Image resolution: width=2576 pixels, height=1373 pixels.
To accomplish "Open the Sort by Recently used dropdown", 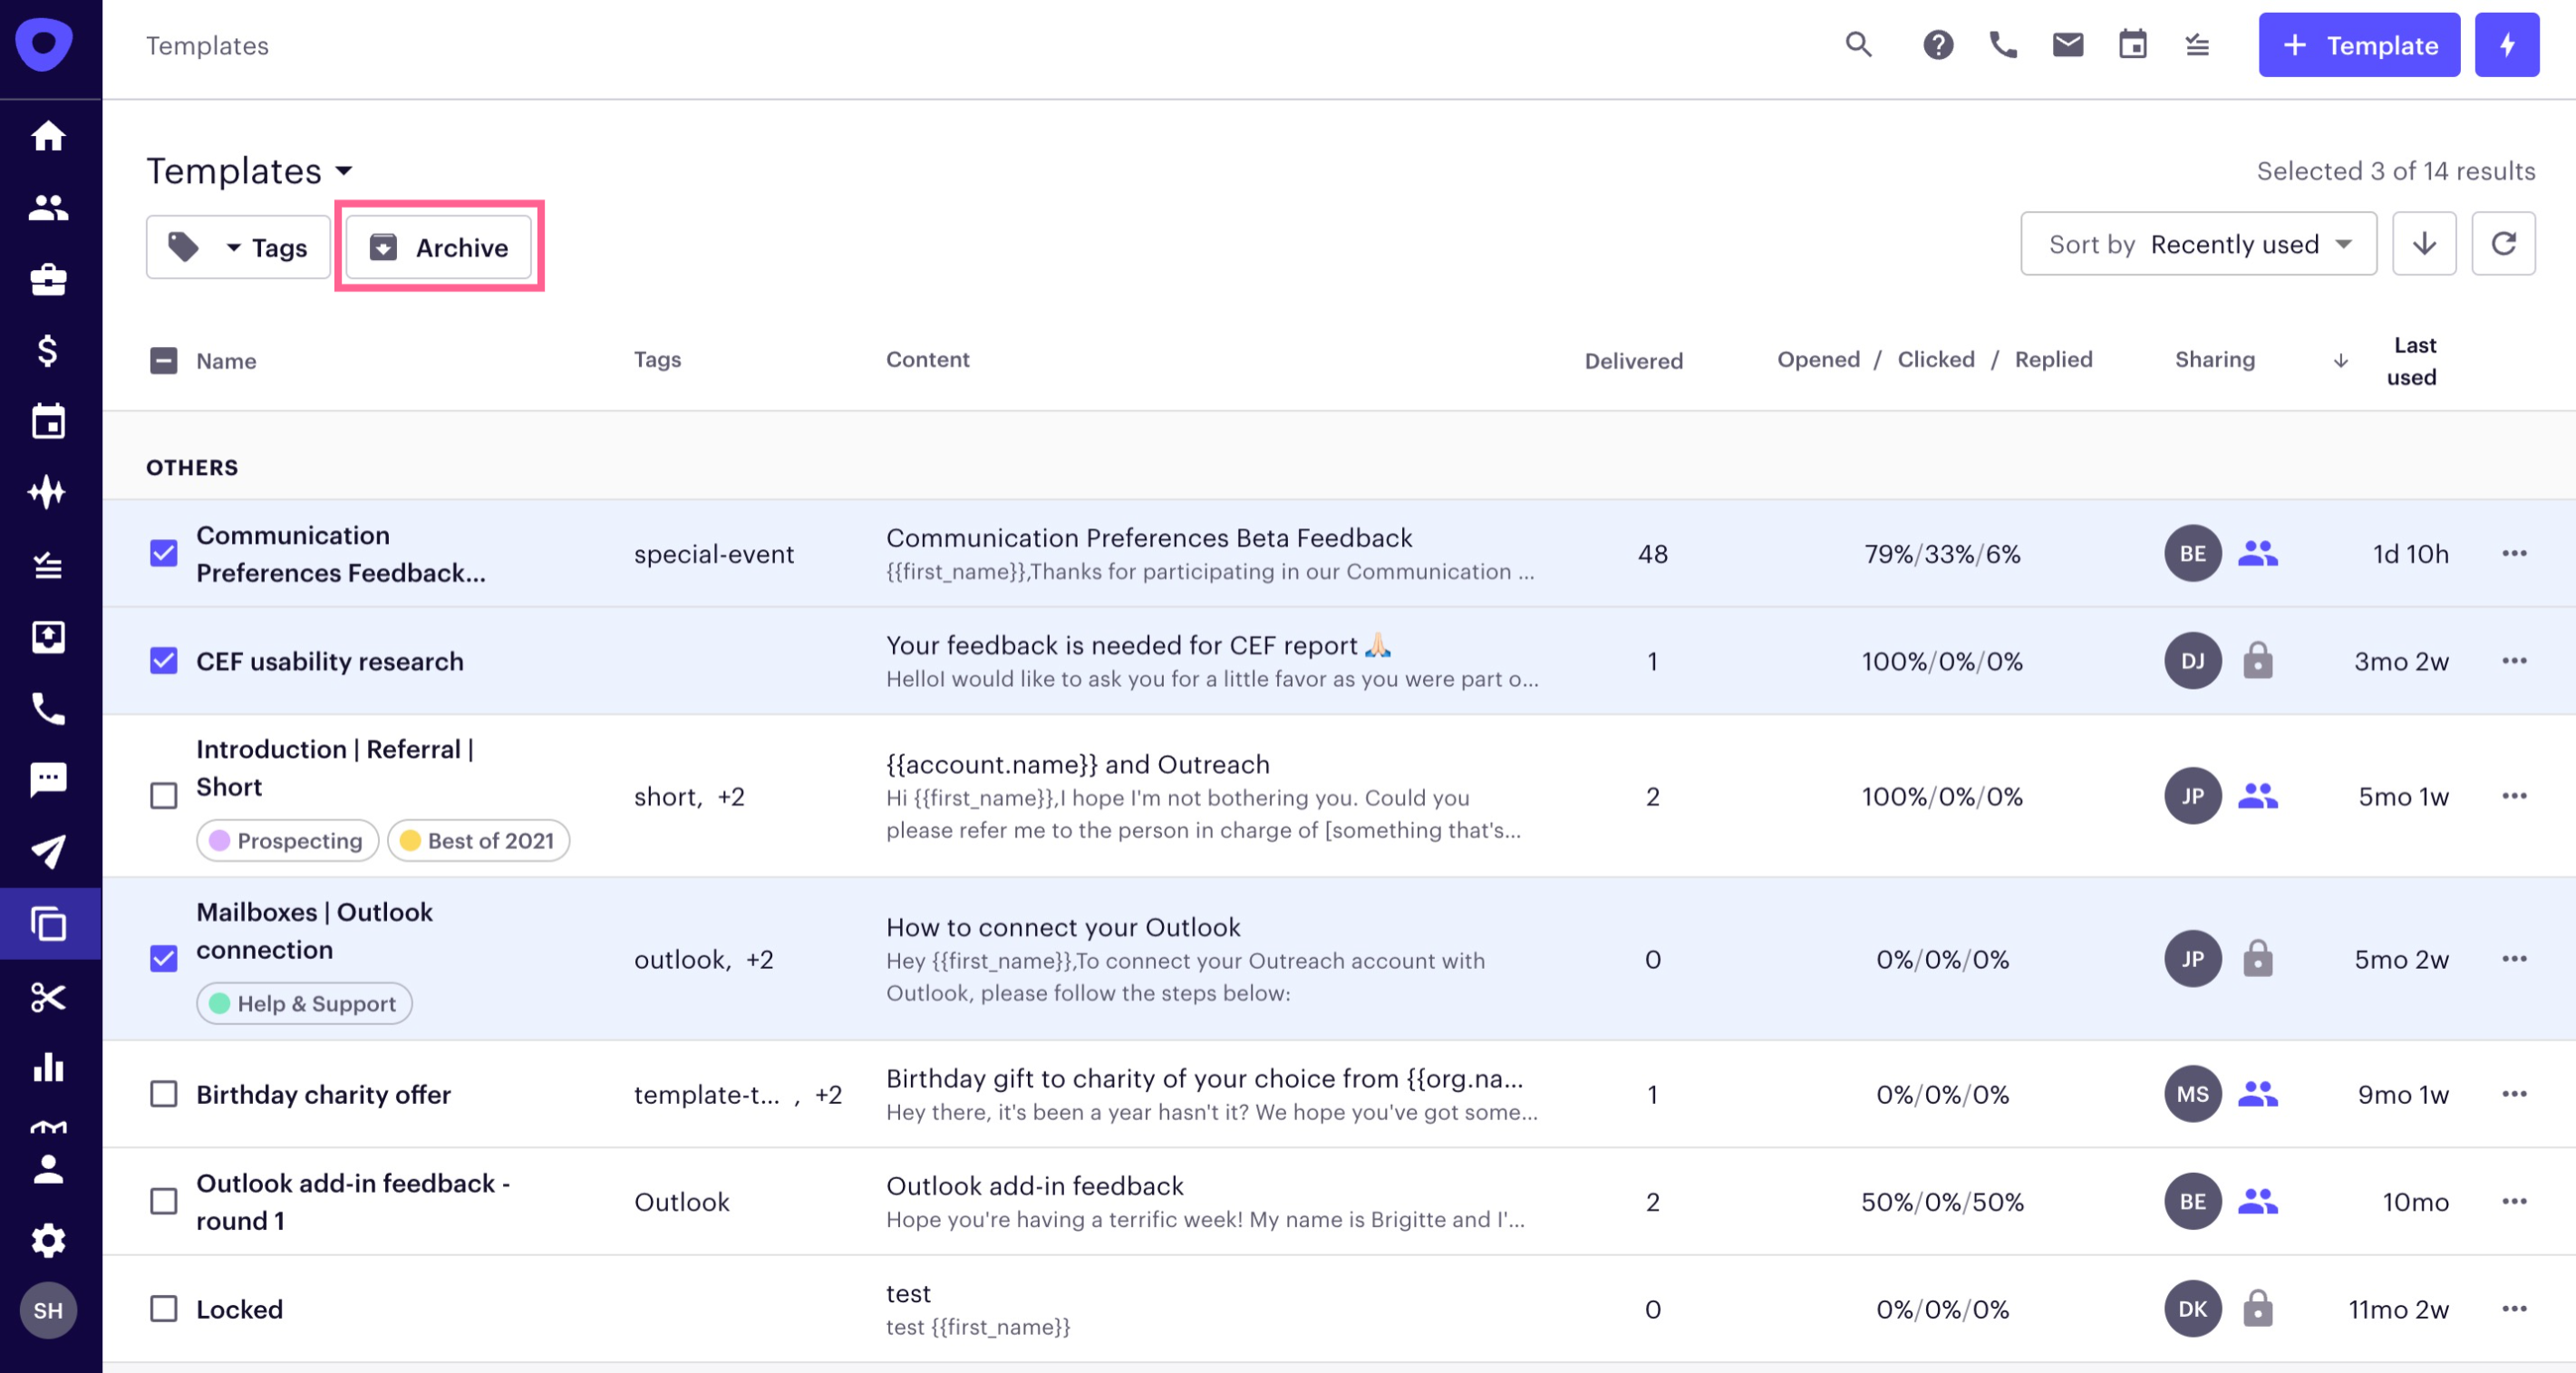I will (x=2198, y=244).
